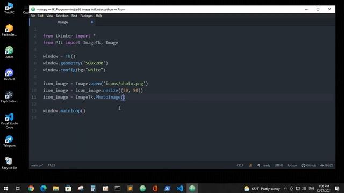
Task: Click the unsaved-changes dot on main.py tab
Action: (92, 22)
